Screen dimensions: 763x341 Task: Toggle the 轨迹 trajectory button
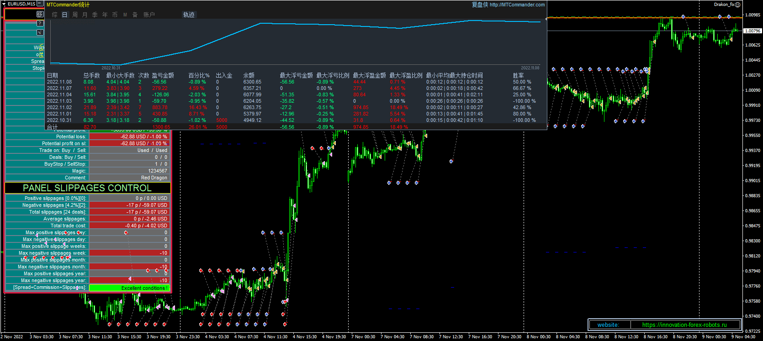[x=189, y=15]
